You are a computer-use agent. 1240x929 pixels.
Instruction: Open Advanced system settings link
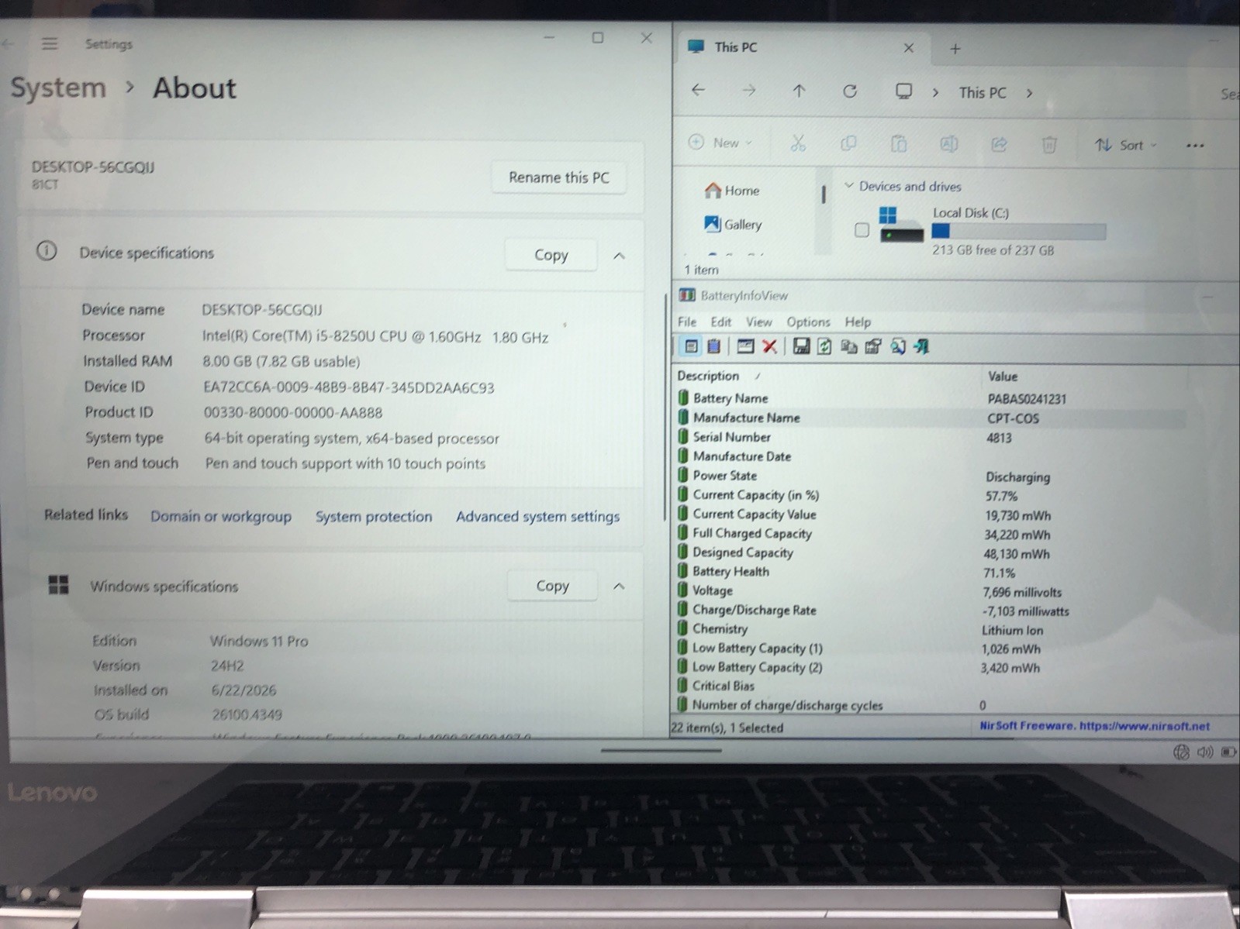pos(537,516)
